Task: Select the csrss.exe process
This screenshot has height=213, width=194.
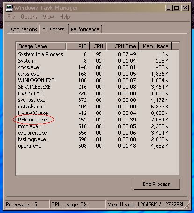Action: tap(98, 74)
